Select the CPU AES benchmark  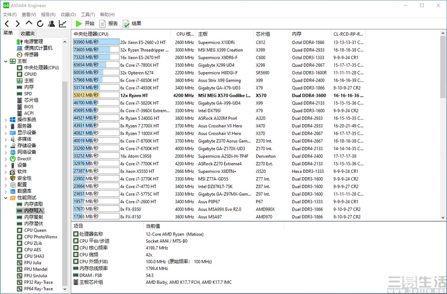(29, 249)
